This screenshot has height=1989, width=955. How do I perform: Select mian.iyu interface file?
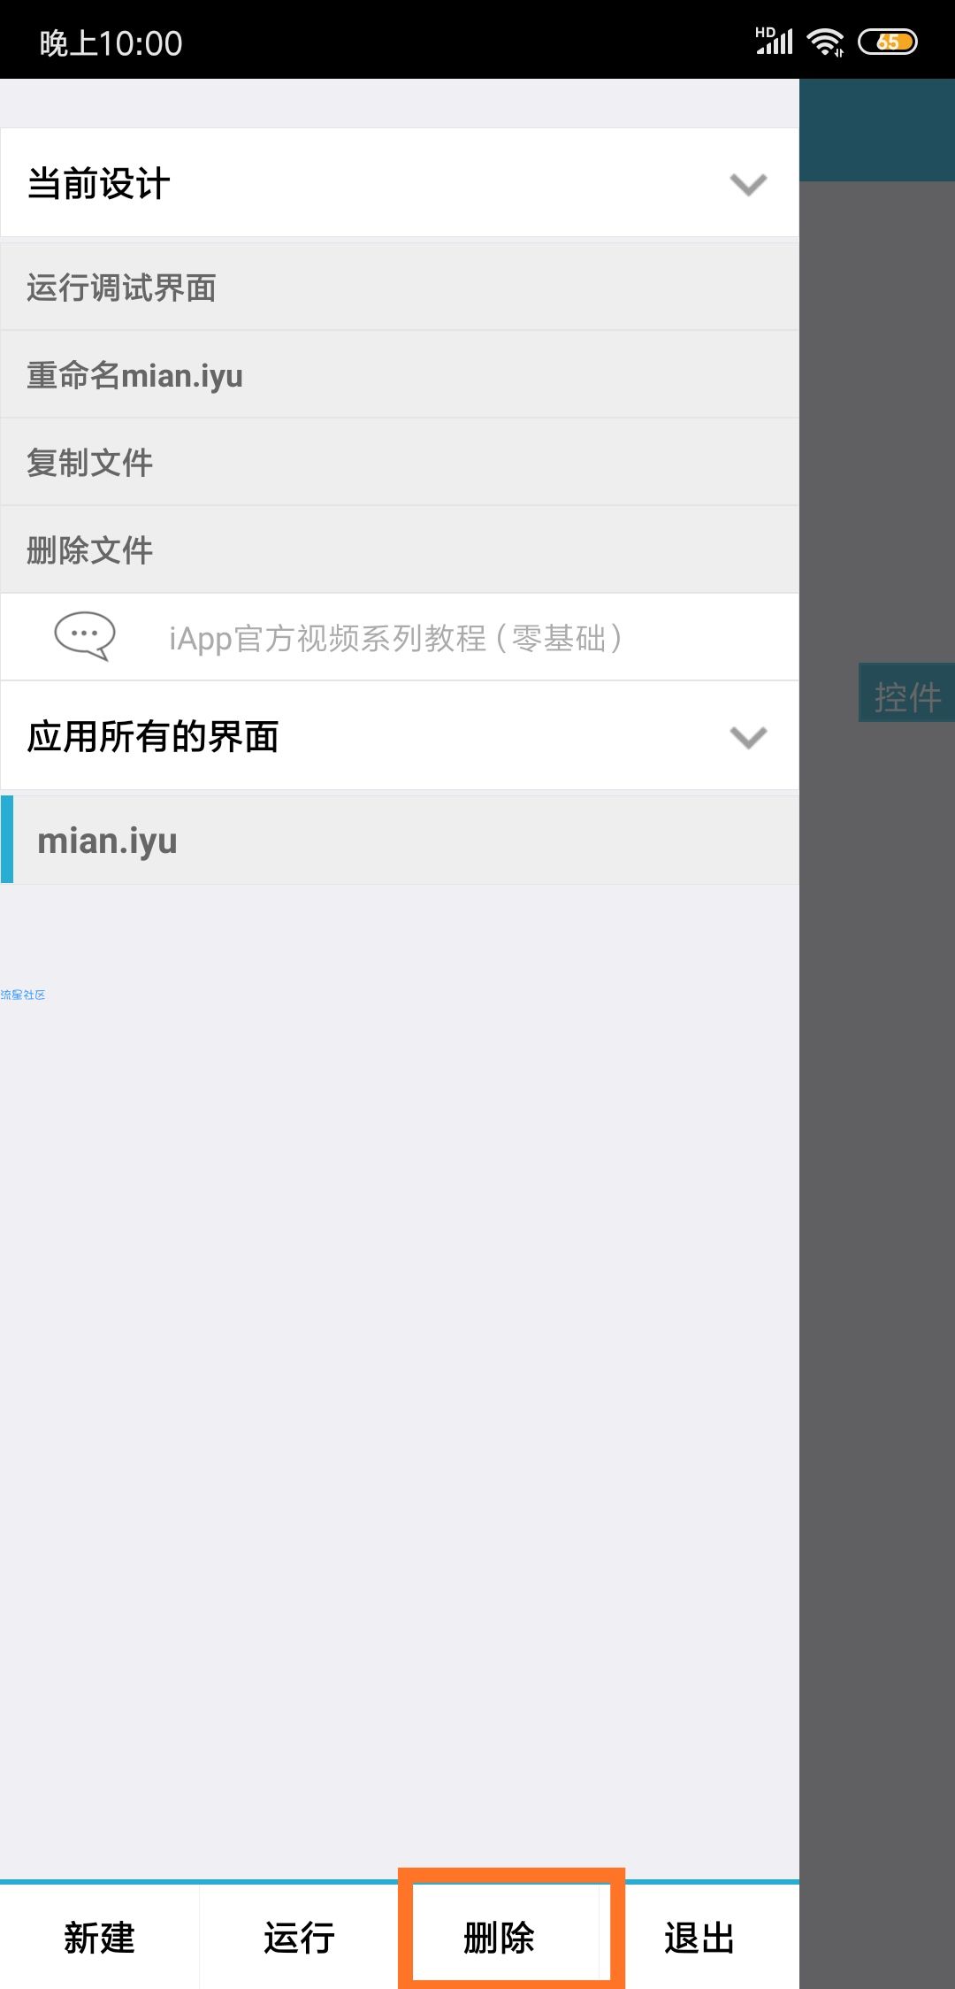coord(400,841)
